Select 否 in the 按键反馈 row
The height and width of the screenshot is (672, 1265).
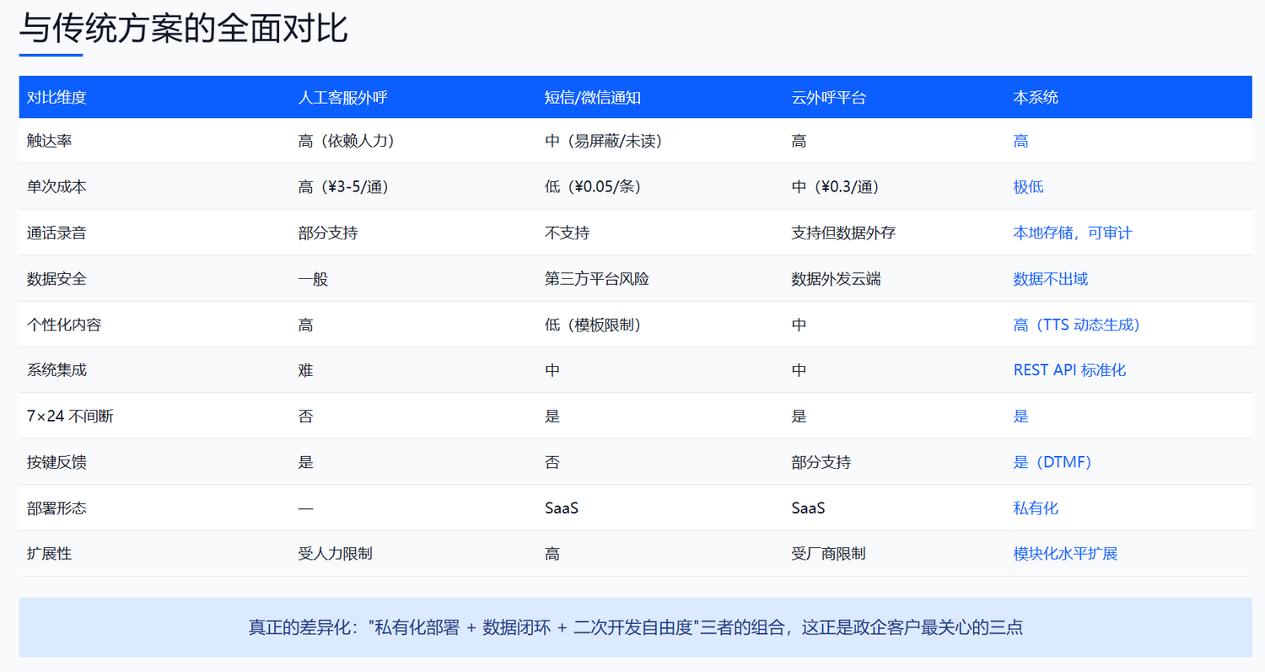[x=552, y=462]
